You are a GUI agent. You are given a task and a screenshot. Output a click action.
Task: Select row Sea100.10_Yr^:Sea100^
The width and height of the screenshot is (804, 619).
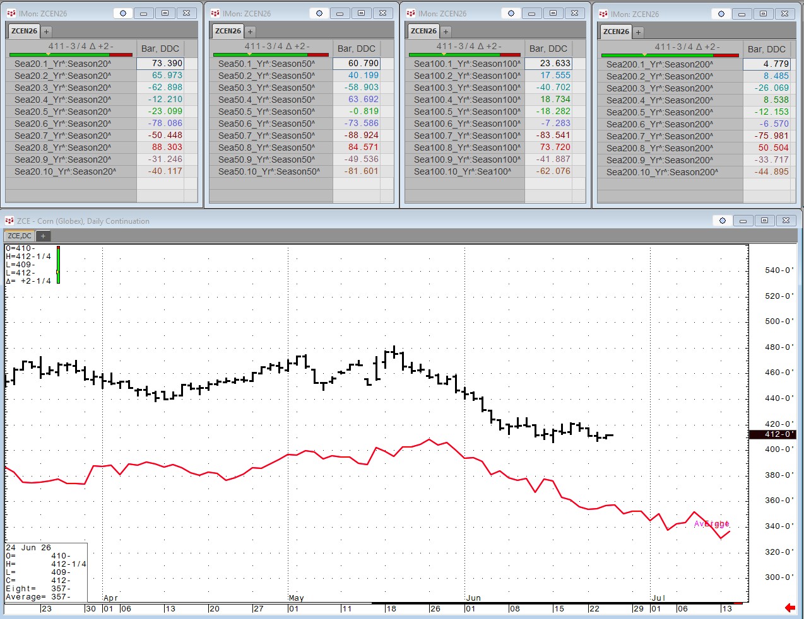(465, 171)
